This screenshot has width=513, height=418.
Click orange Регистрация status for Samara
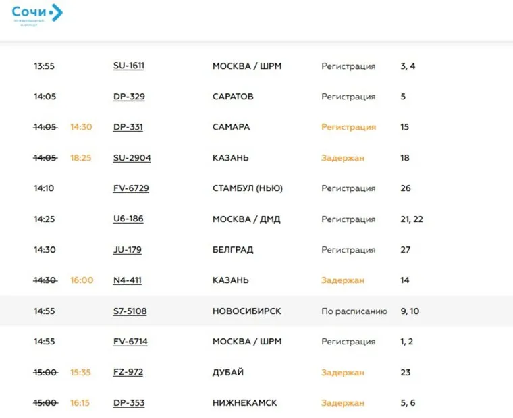[348, 127]
